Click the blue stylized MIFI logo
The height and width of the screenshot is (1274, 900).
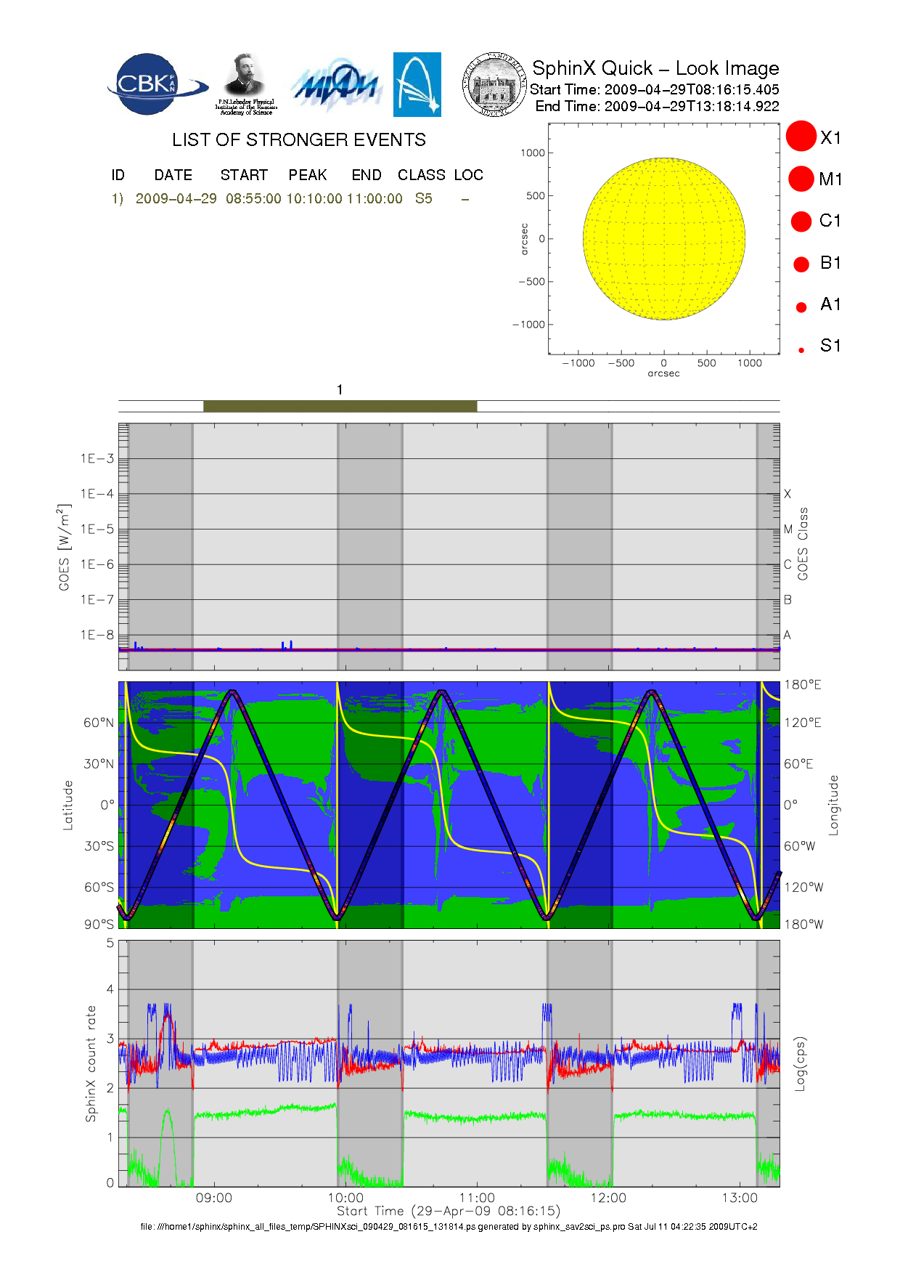coord(335,86)
